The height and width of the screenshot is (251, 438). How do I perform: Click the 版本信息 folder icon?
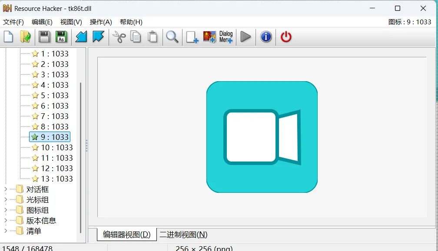coord(20,221)
